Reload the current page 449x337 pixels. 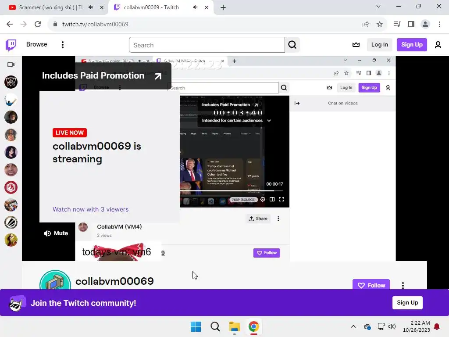click(x=38, y=24)
